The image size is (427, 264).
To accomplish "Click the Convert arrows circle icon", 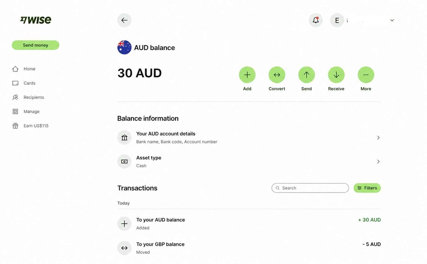I will [277, 75].
